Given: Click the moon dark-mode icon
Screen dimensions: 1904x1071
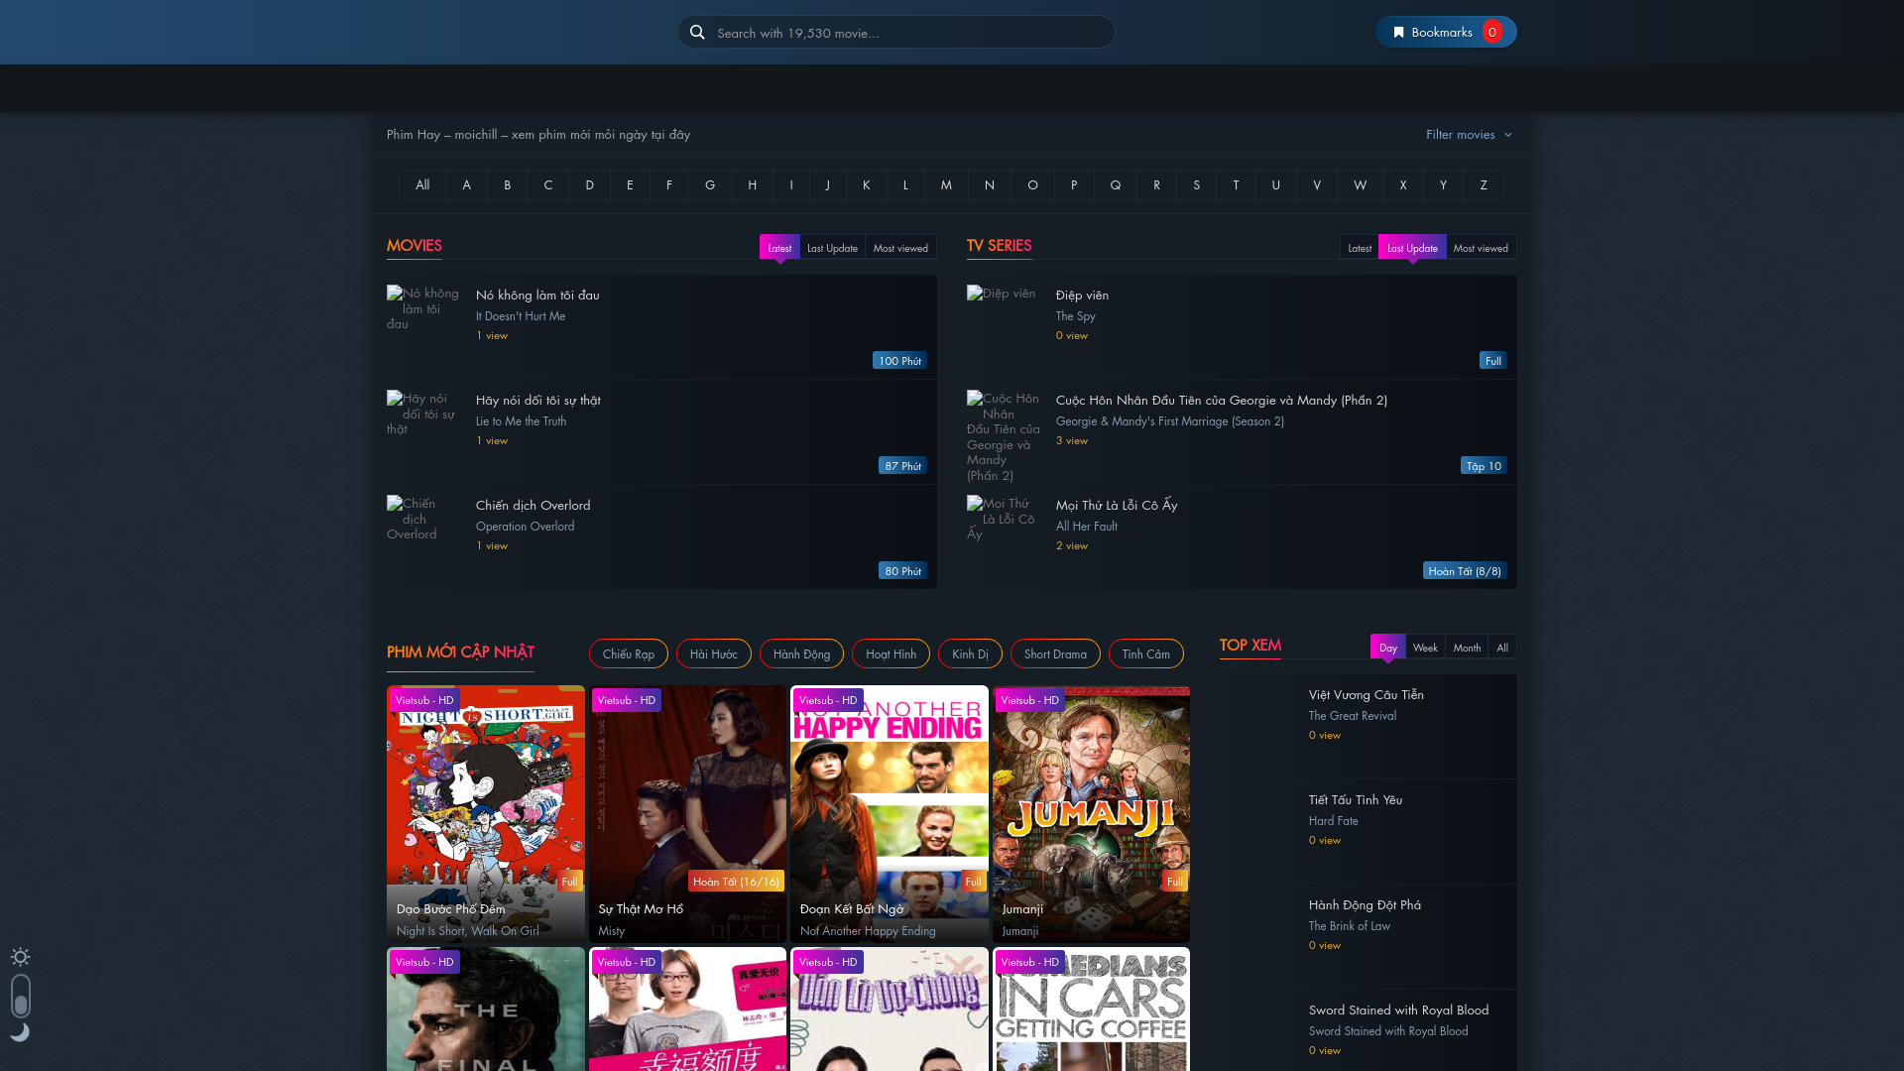Looking at the screenshot, I should click(20, 1032).
